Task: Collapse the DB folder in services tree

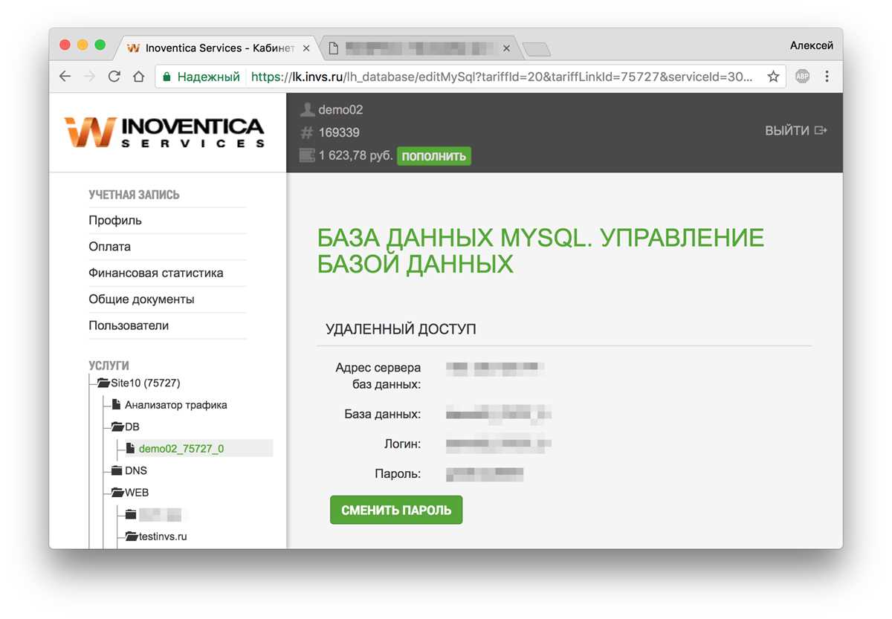Action: [117, 427]
